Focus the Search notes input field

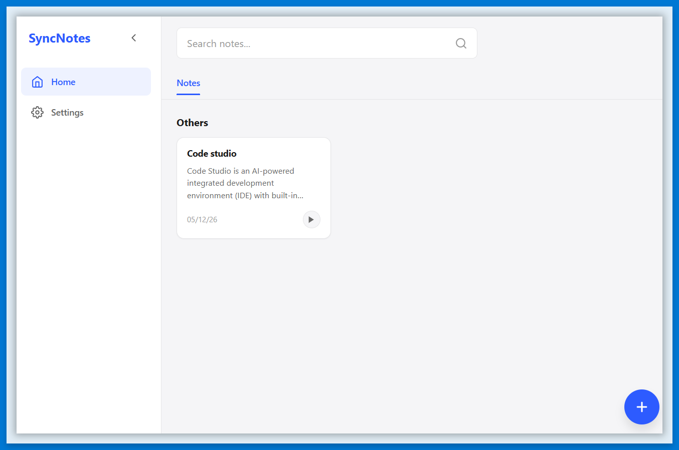pos(327,43)
